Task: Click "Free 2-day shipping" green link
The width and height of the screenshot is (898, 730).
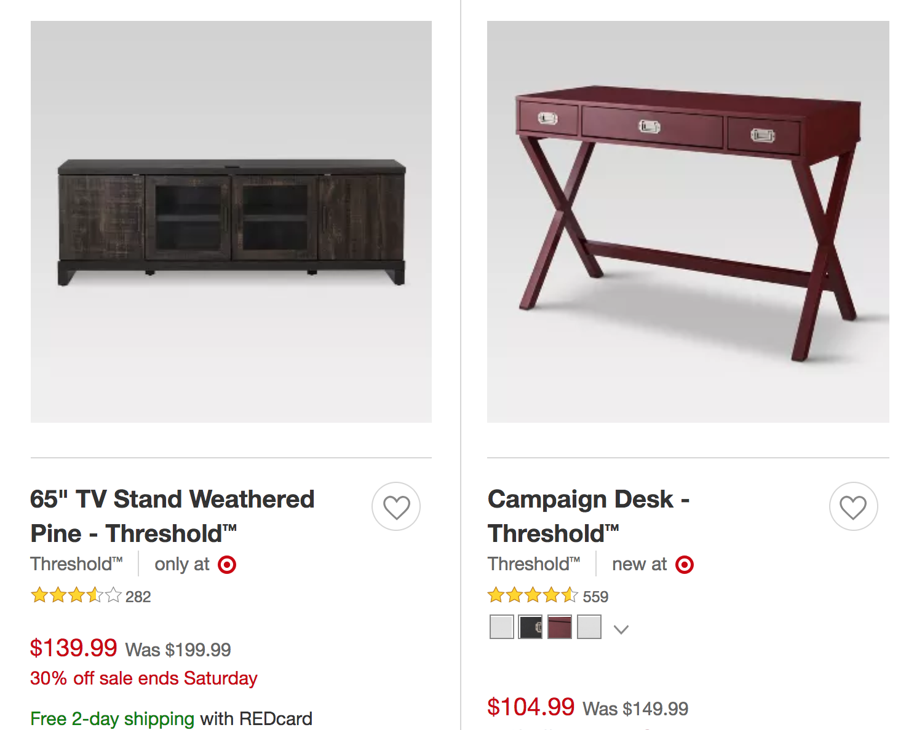Action: pyautogui.click(x=112, y=718)
